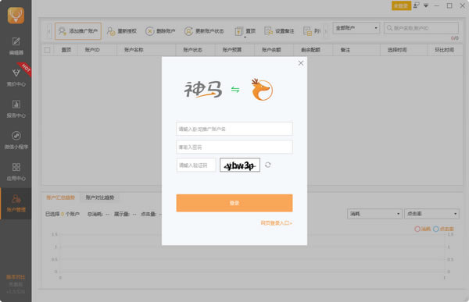Refresh the captcha image

pyautogui.click(x=267, y=165)
